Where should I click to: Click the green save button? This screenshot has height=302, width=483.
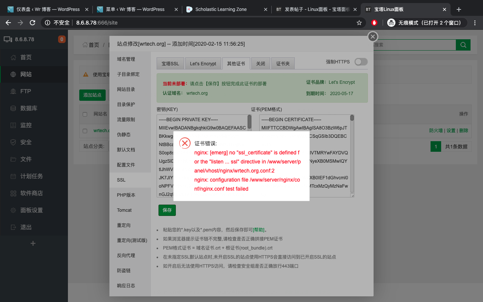(x=167, y=210)
